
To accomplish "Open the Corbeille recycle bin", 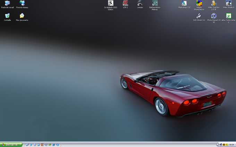I will point(7,16).
